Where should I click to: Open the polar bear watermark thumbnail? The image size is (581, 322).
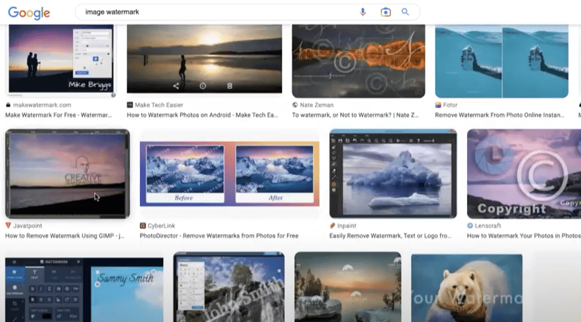click(x=466, y=288)
